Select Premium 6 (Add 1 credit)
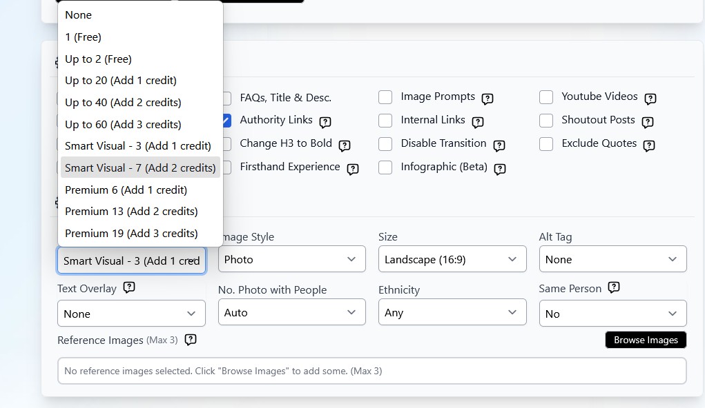705x408 pixels. tap(140, 190)
